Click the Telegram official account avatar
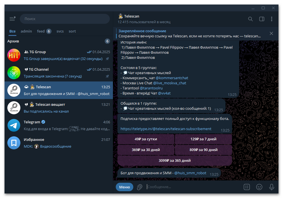283x198 pixels. coord(14,125)
